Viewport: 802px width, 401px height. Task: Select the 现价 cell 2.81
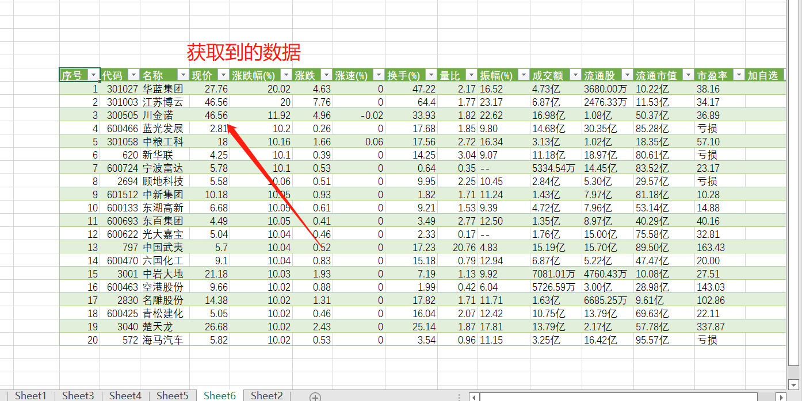[x=209, y=128]
